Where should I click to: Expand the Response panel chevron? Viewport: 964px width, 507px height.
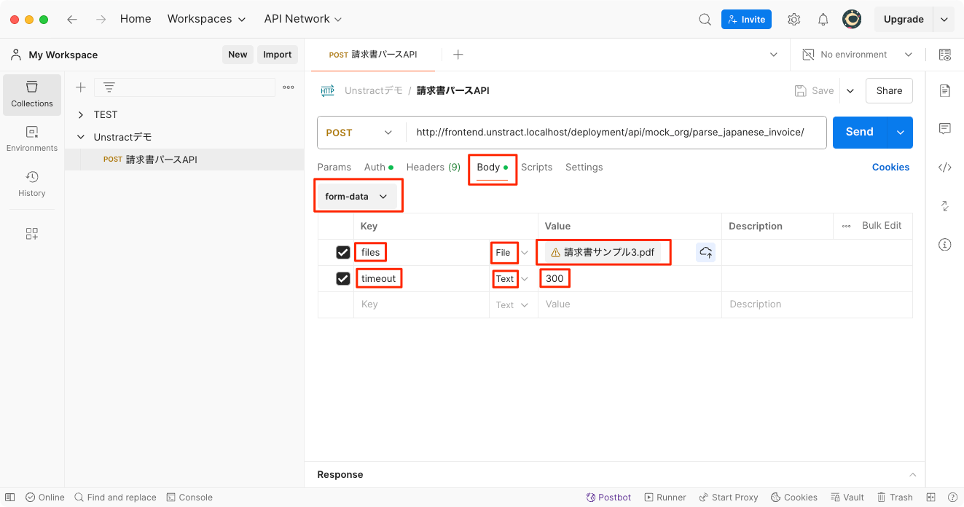[913, 475]
